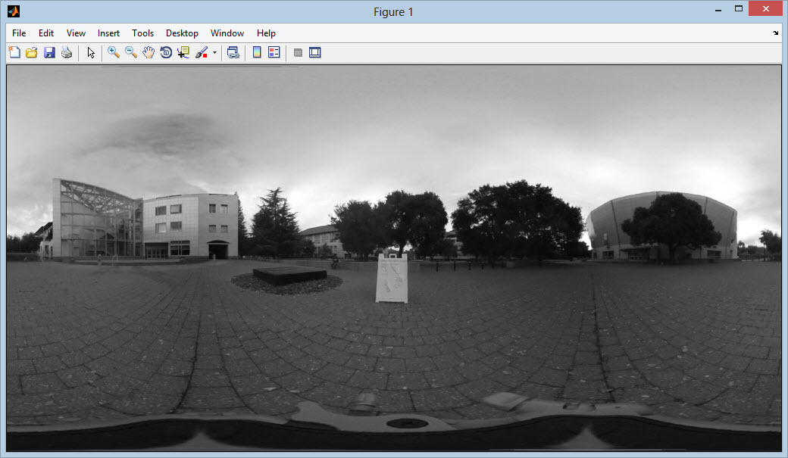This screenshot has height=458, width=788.
Task: Open the File menu
Action: 19,33
